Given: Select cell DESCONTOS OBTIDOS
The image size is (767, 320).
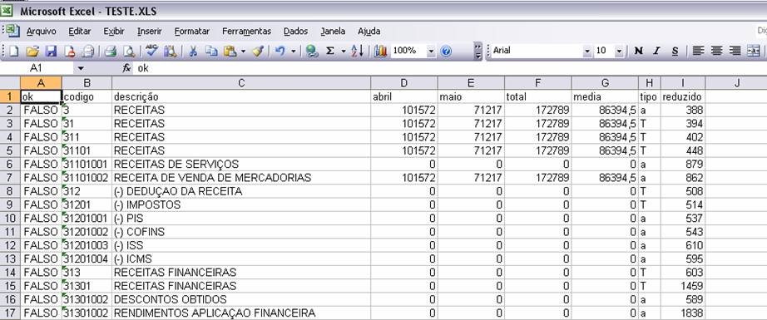Looking at the screenshot, I should point(241,299).
